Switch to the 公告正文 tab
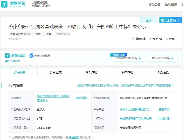This screenshot has width=183, height=140. tap(55, 72)
